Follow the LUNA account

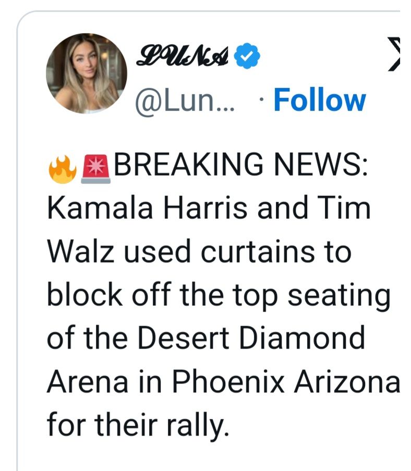coord(319,100)
